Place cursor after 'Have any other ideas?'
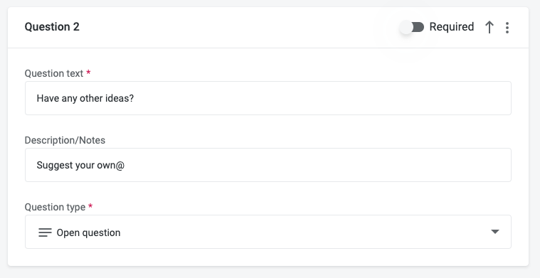 pos(134,98)
